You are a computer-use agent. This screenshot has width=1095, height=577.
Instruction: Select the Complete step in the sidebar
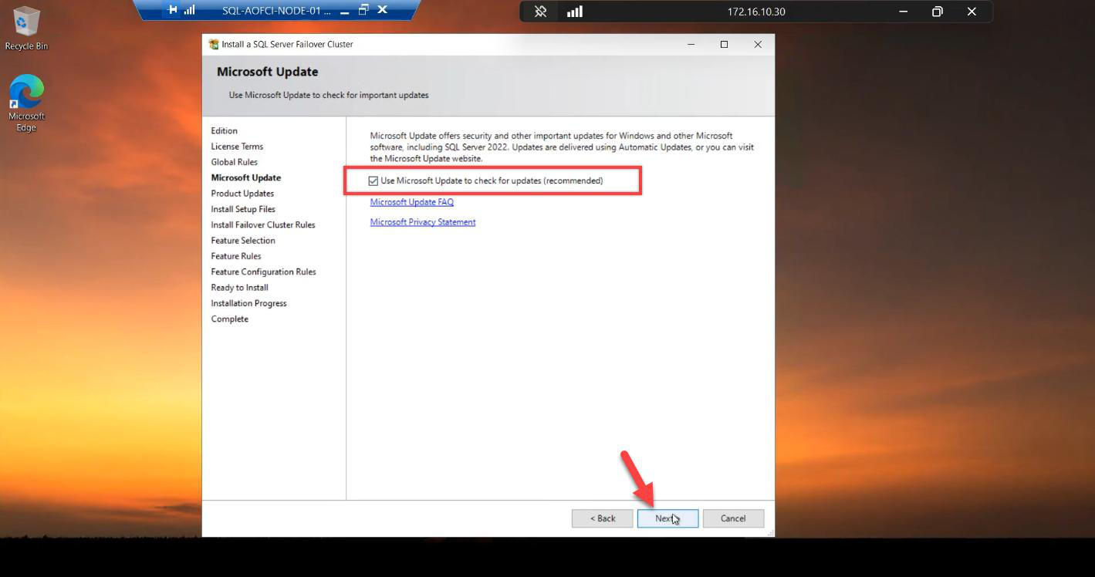(230, 319)
